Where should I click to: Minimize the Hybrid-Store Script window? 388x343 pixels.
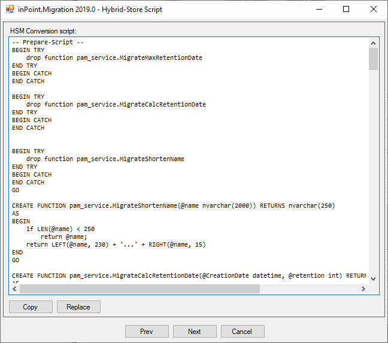click(317, 10)
